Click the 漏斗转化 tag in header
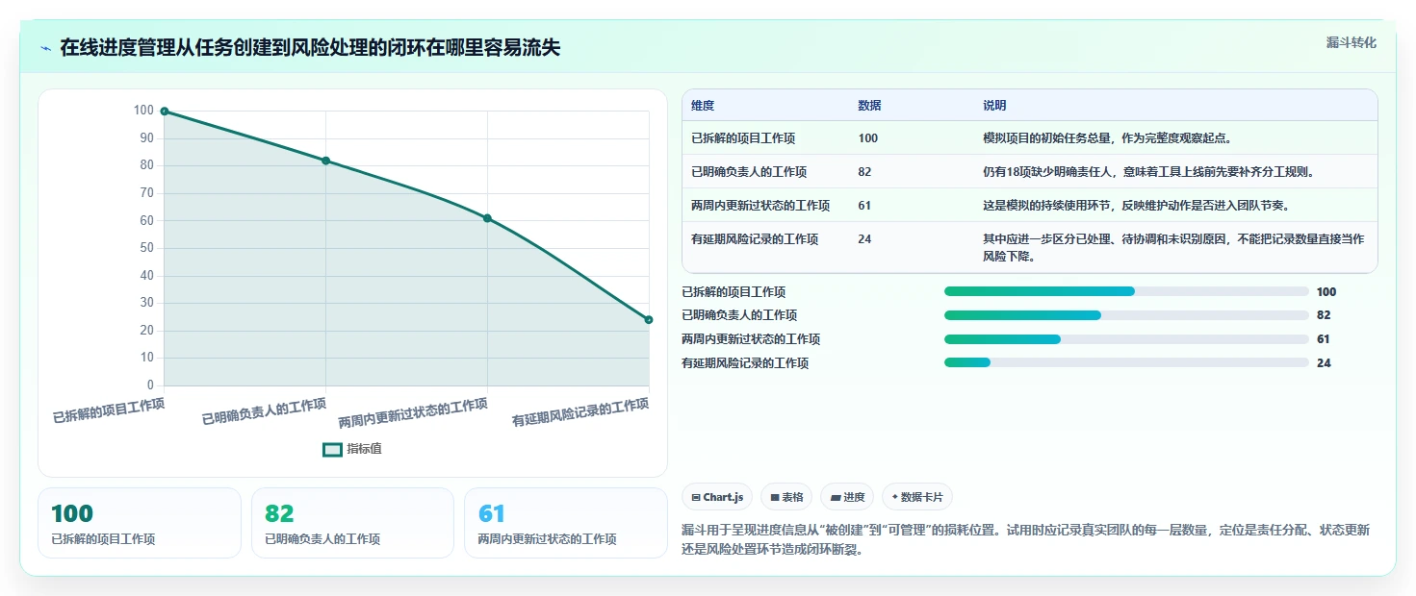Image resolution: width=1416 pixels, height=596 pixels. [x=1351, y=42]
